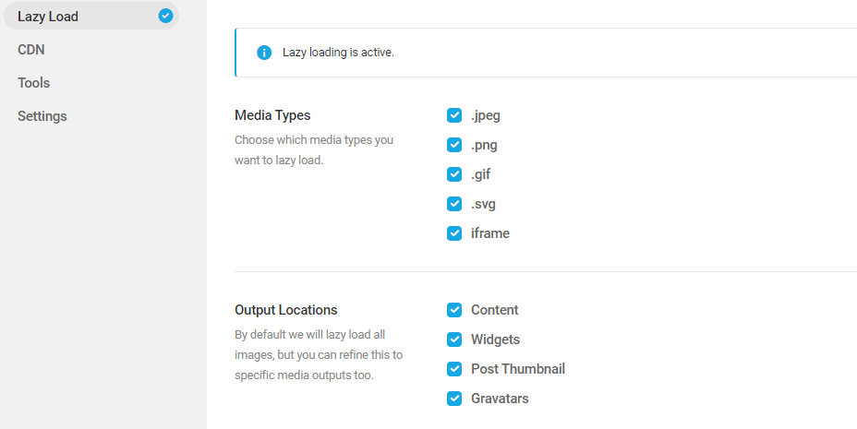This screenshot has height=429, width=857.
Task: Toggle the .png checkbox
Action: click(x=454, y=145)
